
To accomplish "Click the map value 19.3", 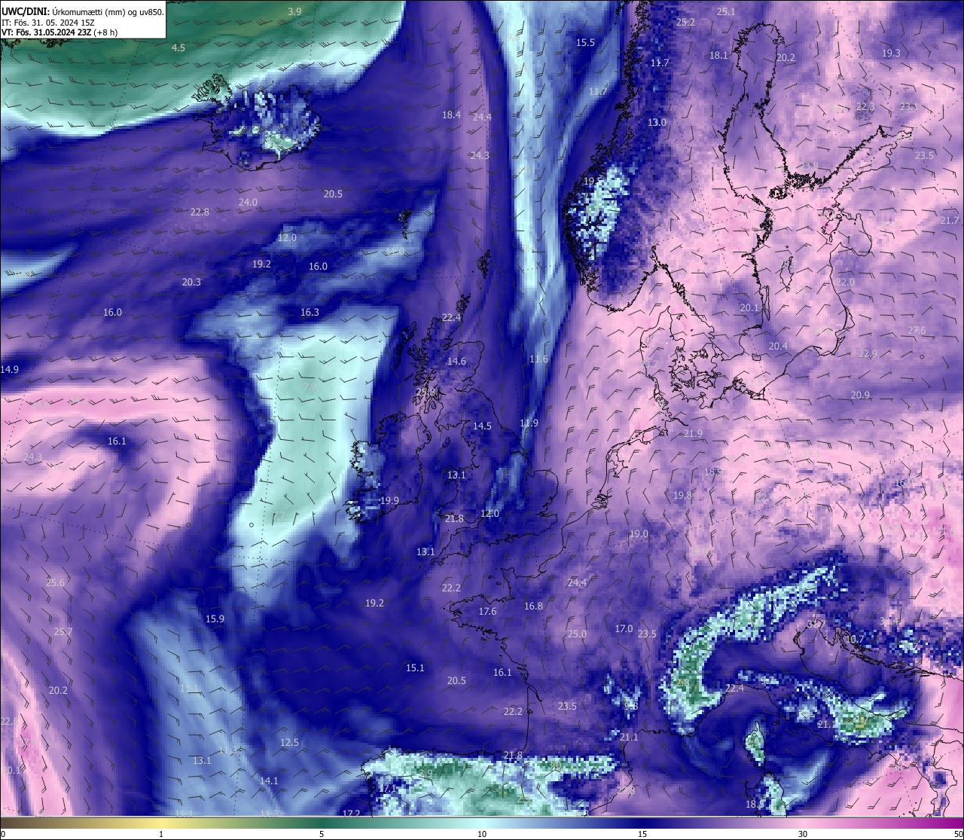I will pos(891,53).
